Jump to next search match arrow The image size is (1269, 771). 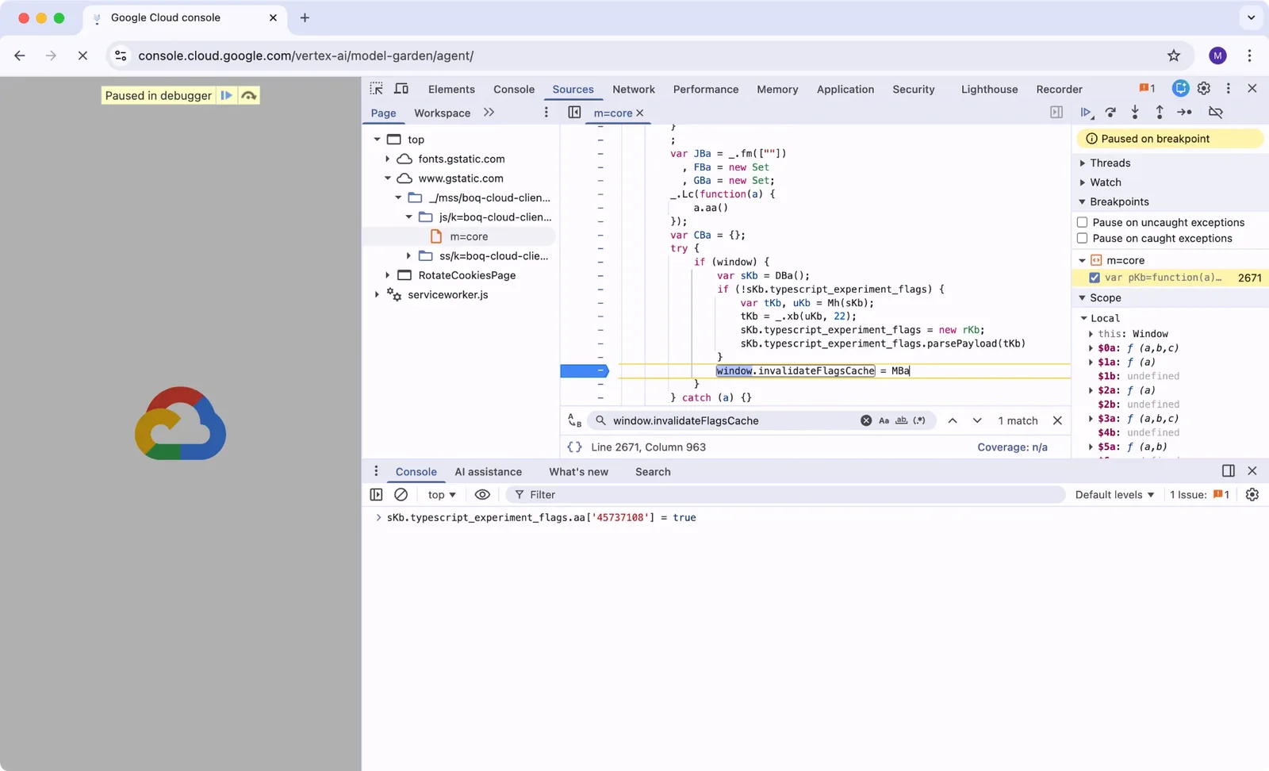click(x=977, y=420)
